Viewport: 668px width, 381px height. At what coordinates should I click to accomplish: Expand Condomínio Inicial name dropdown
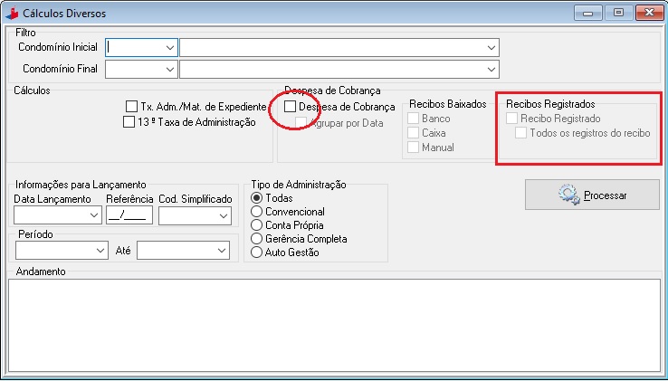(x=491, y=47)
